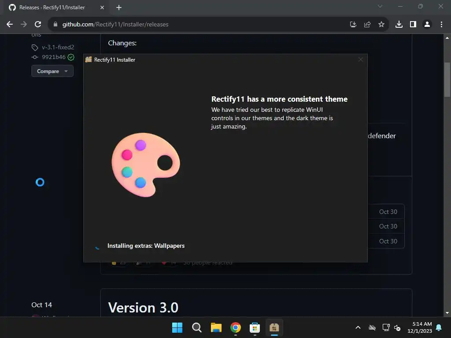Open Chrome downloads icon

pos(399,25)
